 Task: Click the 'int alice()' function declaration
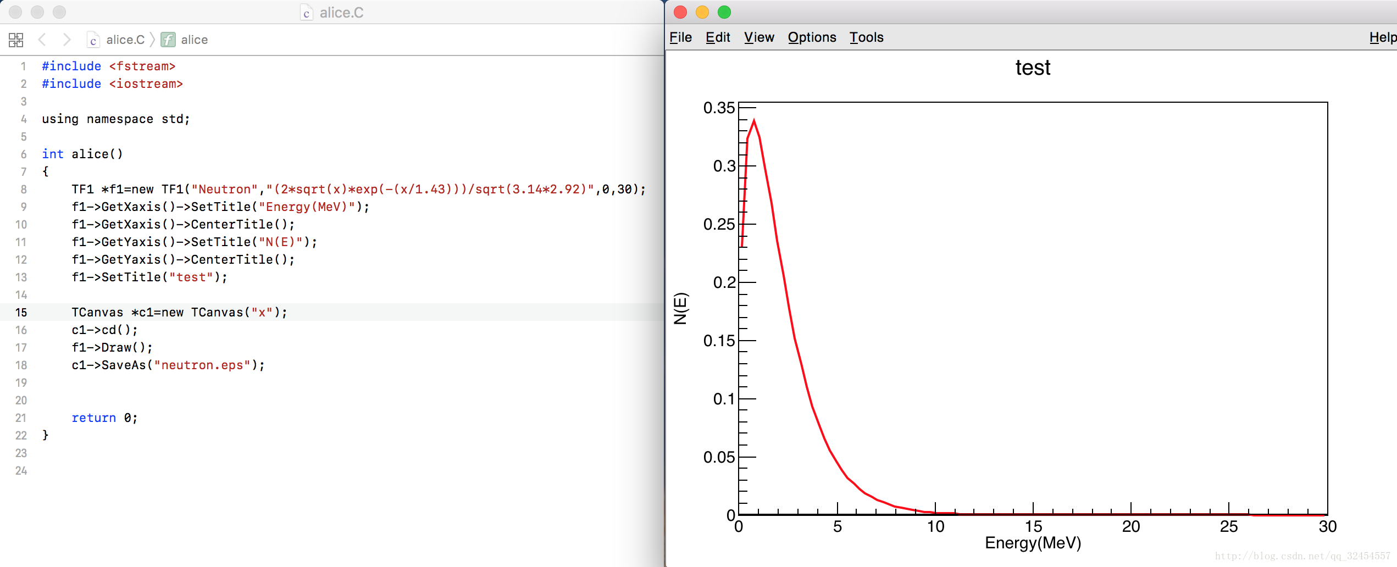tap(82, 154)
